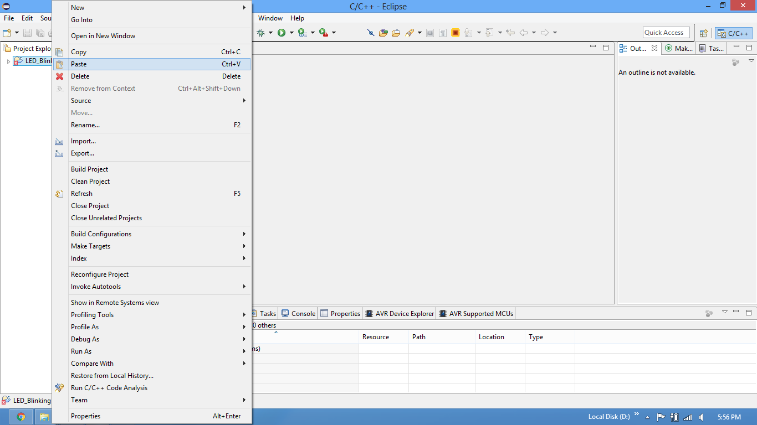Toggle show whitespace characters icon

coord(443,33)
